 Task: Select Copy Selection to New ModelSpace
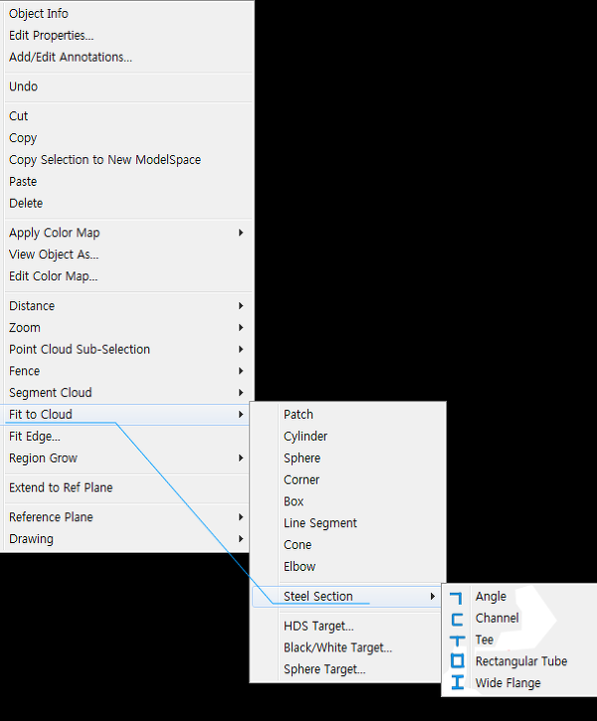[x=104, y=159]
